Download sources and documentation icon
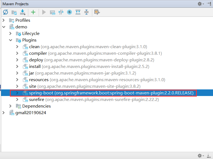213x159 pixels. [x=23, y=12]
